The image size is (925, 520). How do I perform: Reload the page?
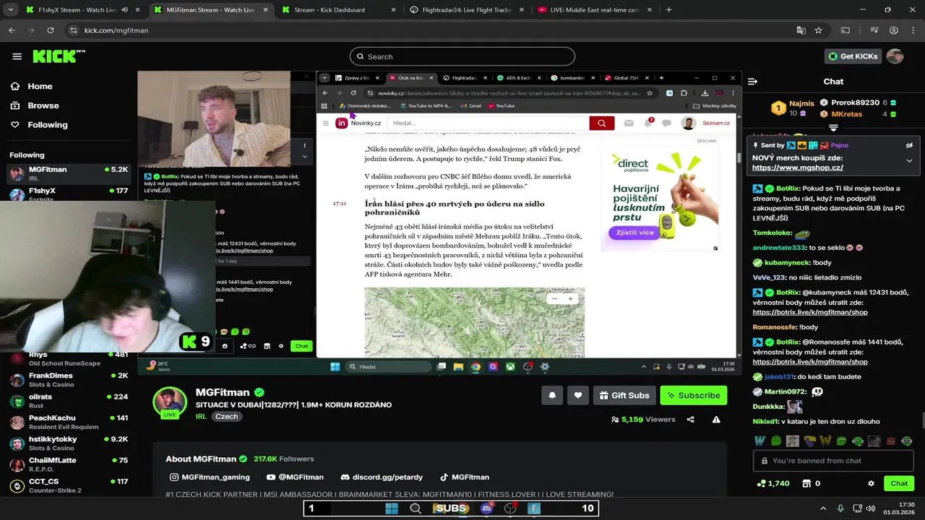[50, 30]
